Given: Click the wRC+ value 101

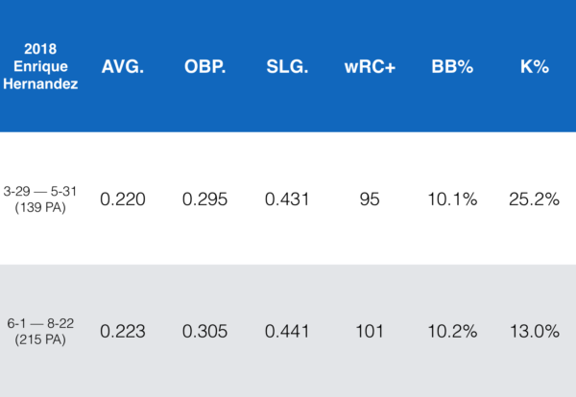Looking at the screenshot, I should pos(368,332).
